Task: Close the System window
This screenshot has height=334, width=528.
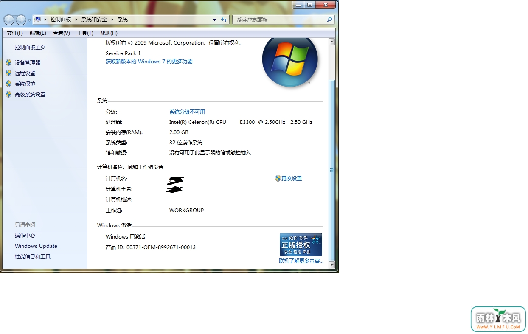Action: tap(326, 4)
